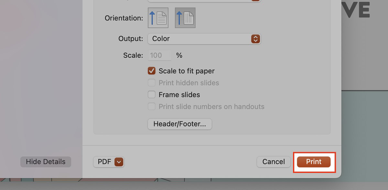Screen dimensions: 388x190
Task: Toggle Print slide numbers on handouts
Action: [x=152, y=107]
